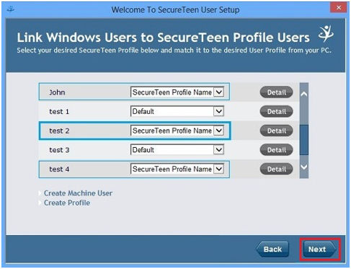View Detail for John

277,92
